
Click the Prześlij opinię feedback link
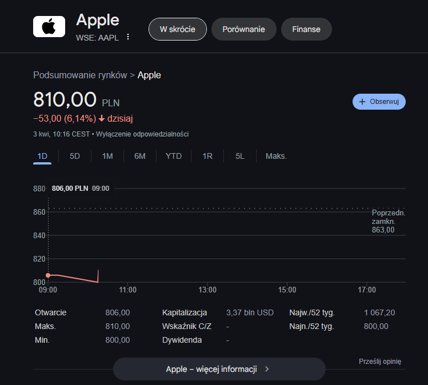point(380,361)
